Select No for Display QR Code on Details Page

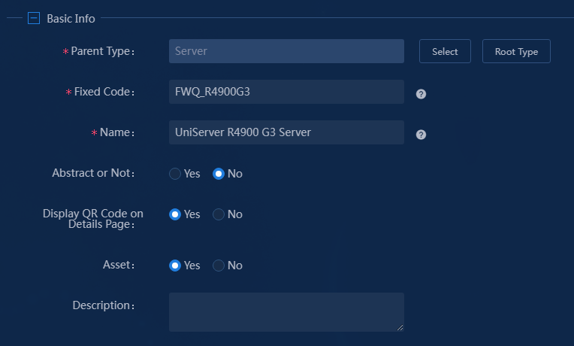tap(219, 214)
